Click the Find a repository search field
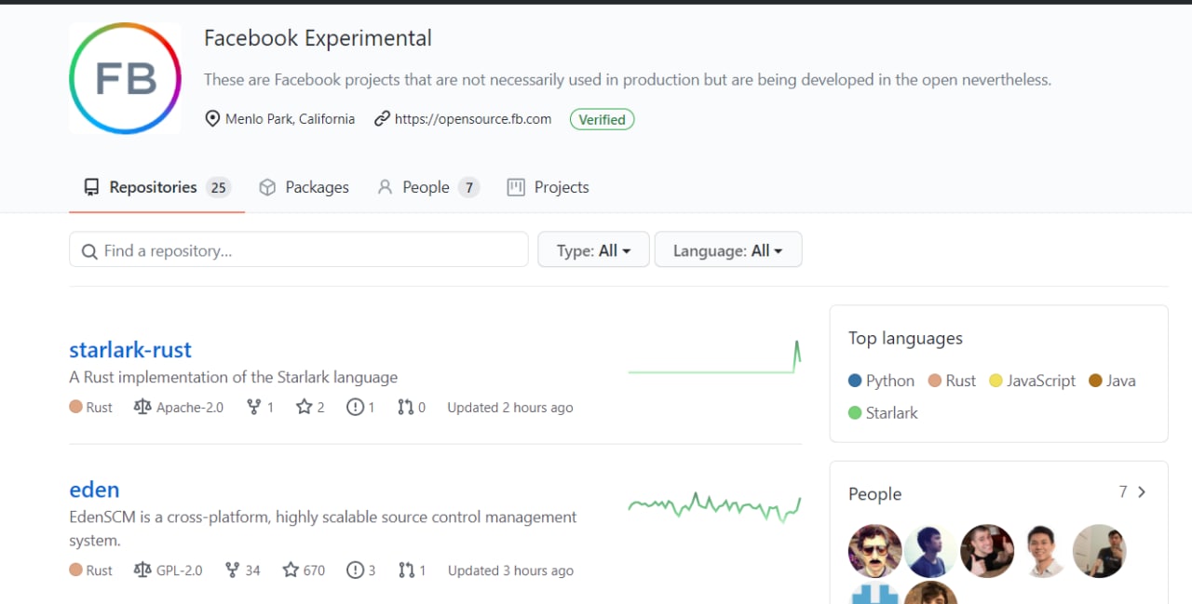Viewport: 1192px width, 604px height. (x=299, y=249)
